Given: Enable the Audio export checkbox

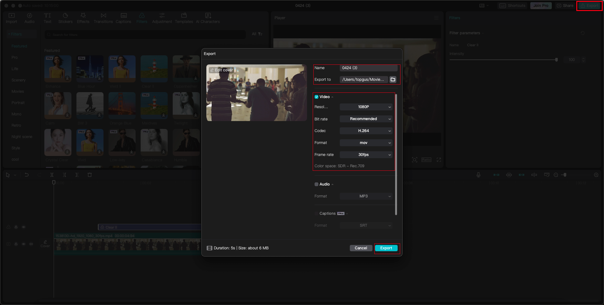Looking at the screenshot, I should (316, 184).
